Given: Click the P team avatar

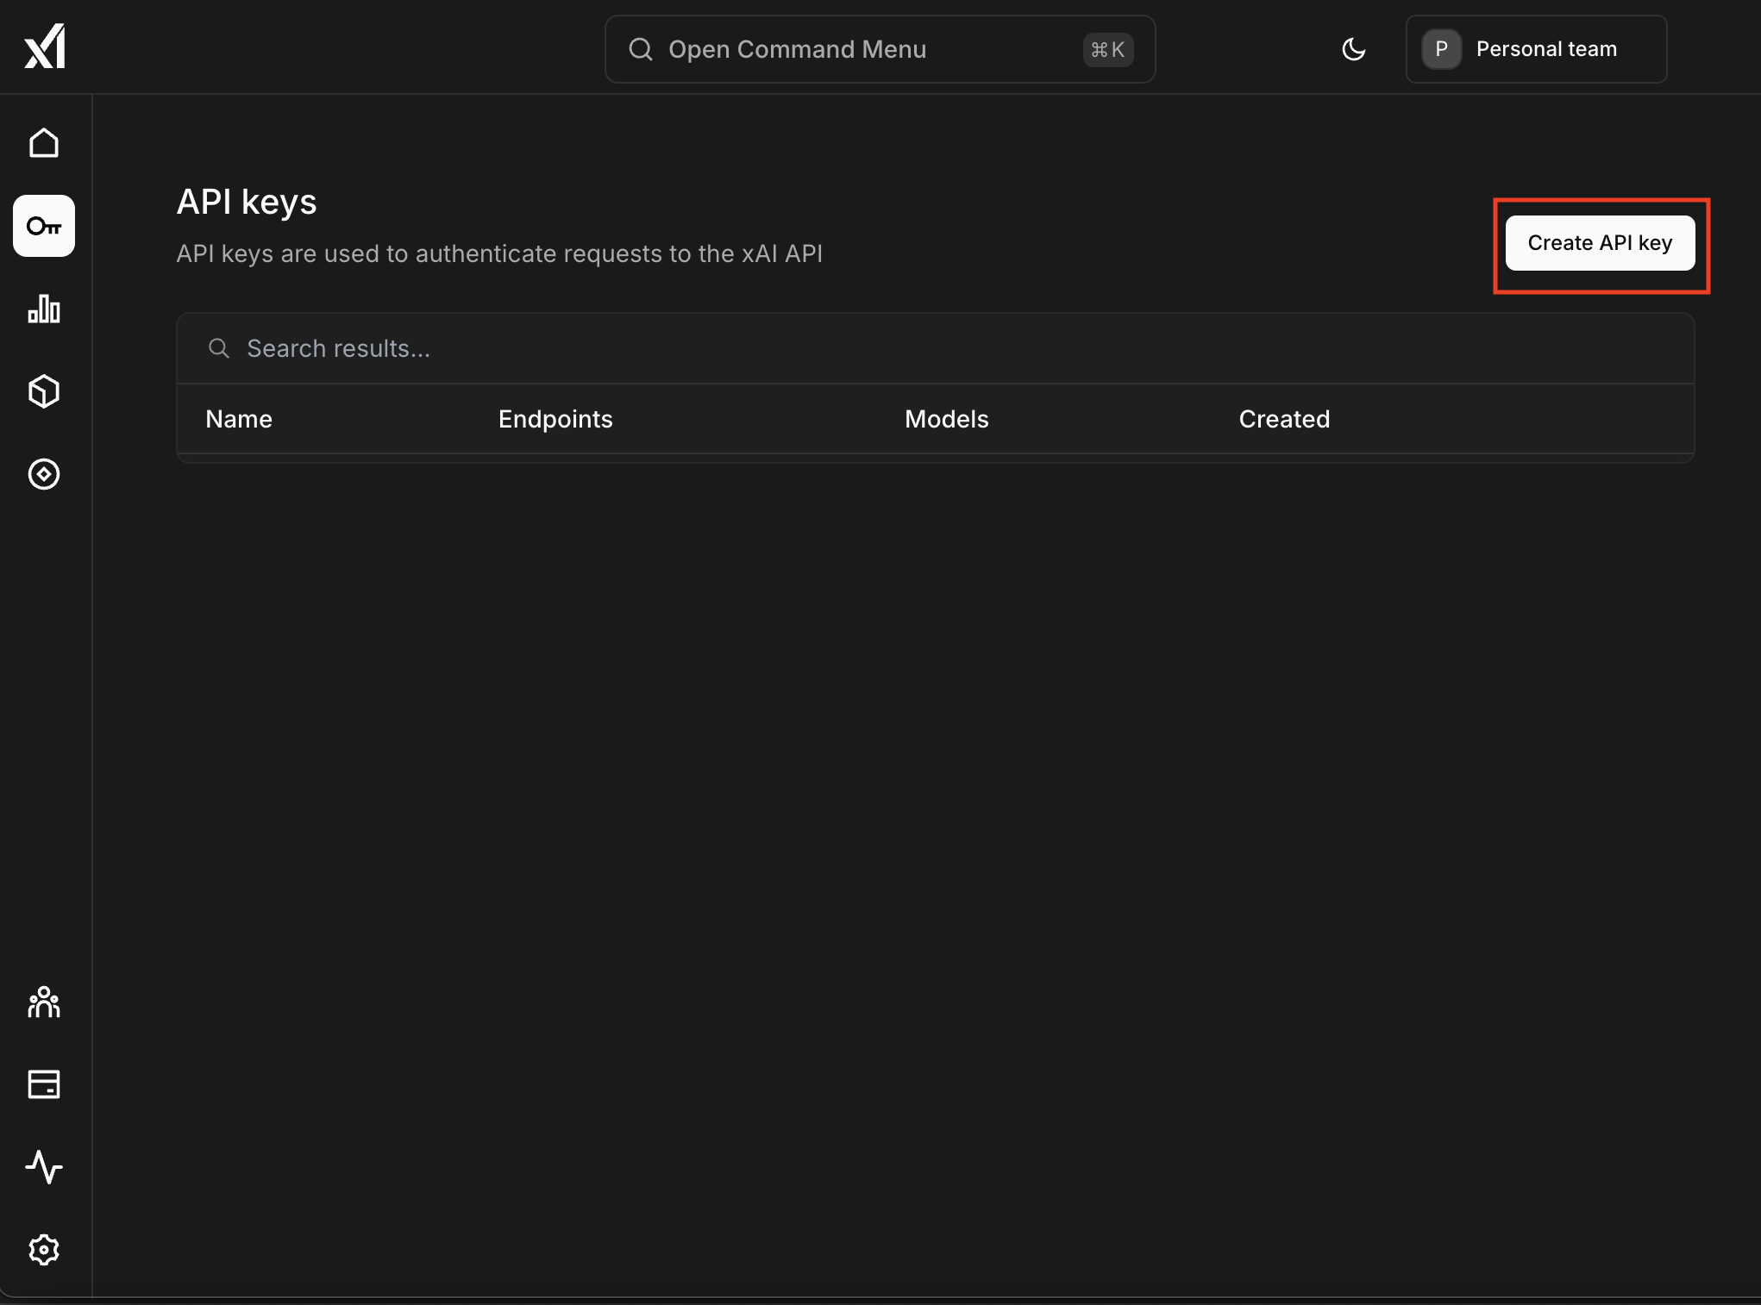Looking at the screenshot, I should coord(1441,49).
